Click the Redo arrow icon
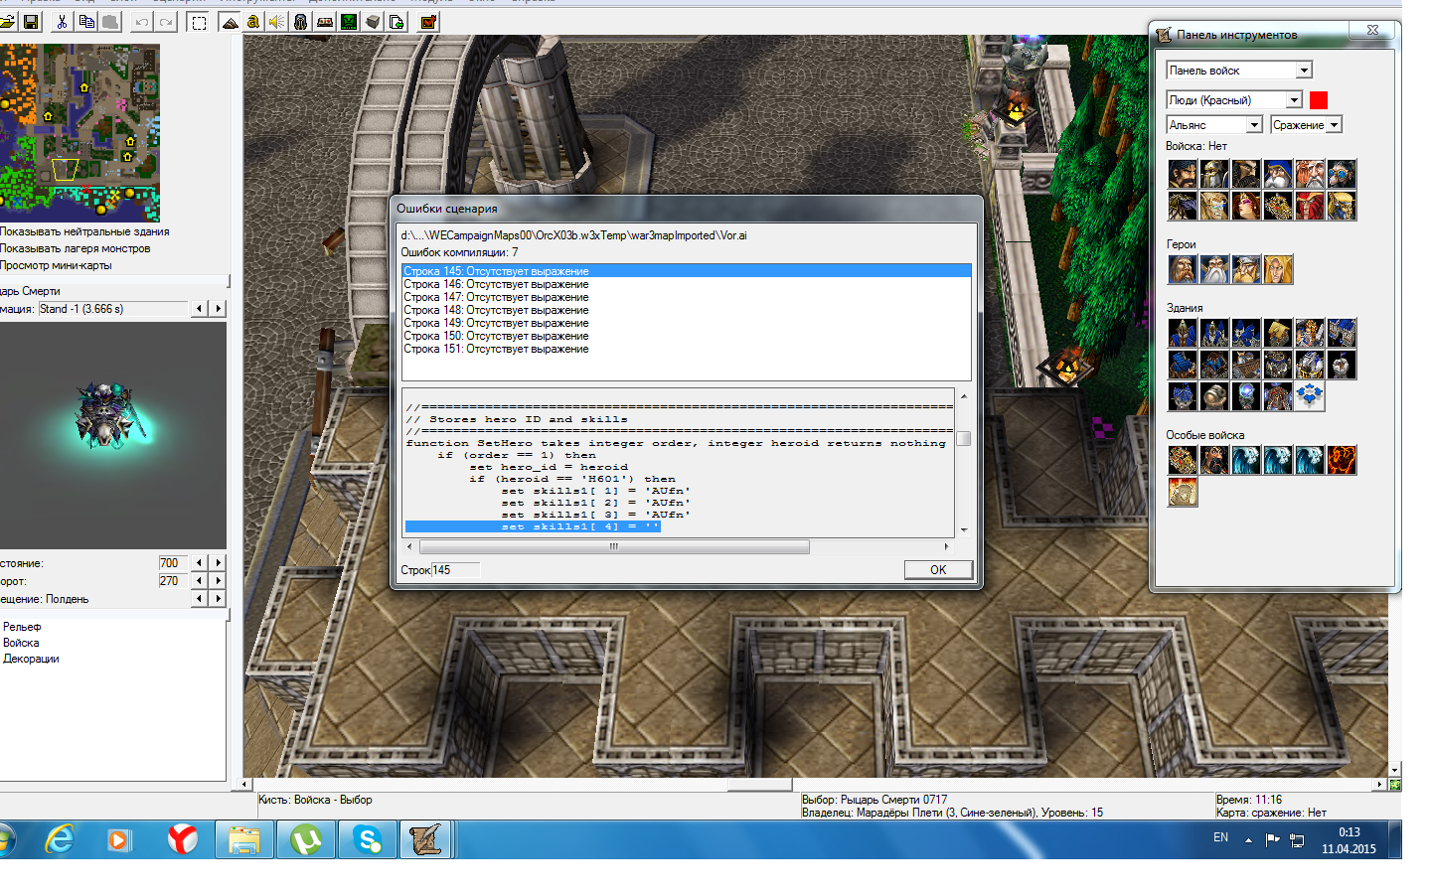Screen dimensions: 1431x894 pyautogui.click(x=166, y=22)
